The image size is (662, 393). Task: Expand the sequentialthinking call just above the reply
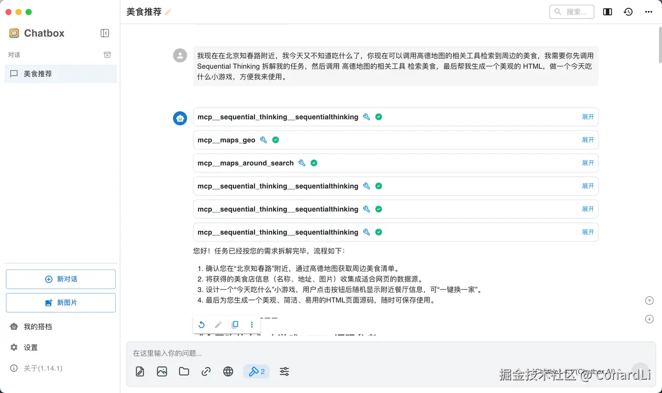click(x=588, y=232)
